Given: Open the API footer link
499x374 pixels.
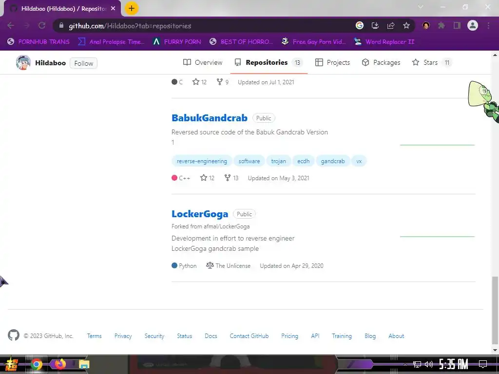Looking at the screenshot, I should coord(315,336).
